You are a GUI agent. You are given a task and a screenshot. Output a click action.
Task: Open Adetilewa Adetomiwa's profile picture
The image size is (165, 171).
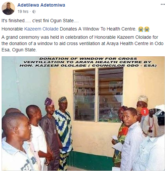[8, 8]
